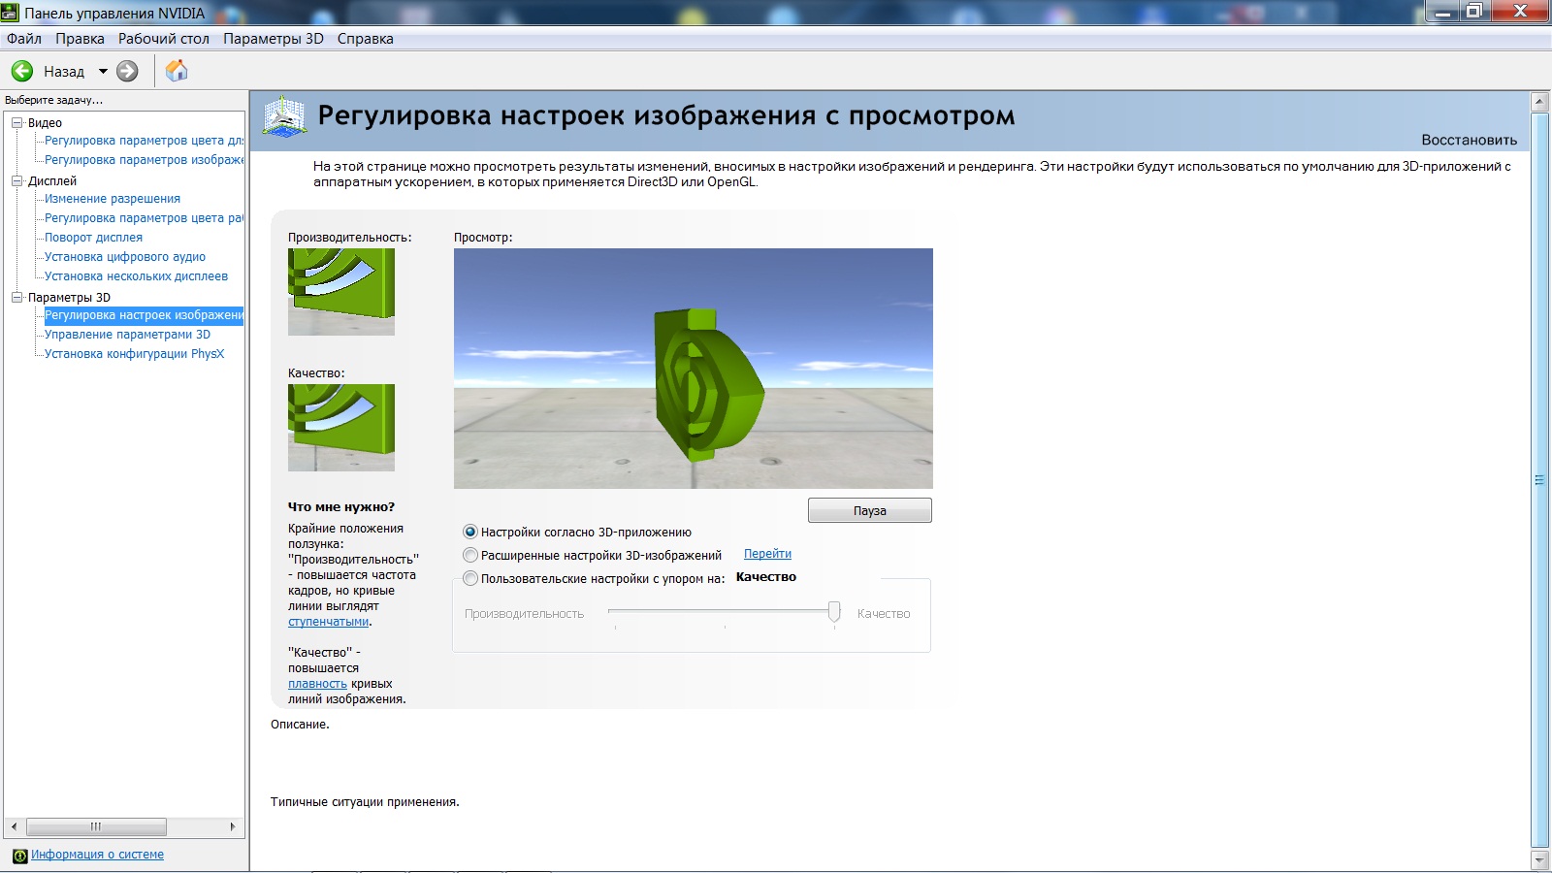Click the Производительность preview thumbnail
This screenshot has width=1552, height=873.
(341, 292)
